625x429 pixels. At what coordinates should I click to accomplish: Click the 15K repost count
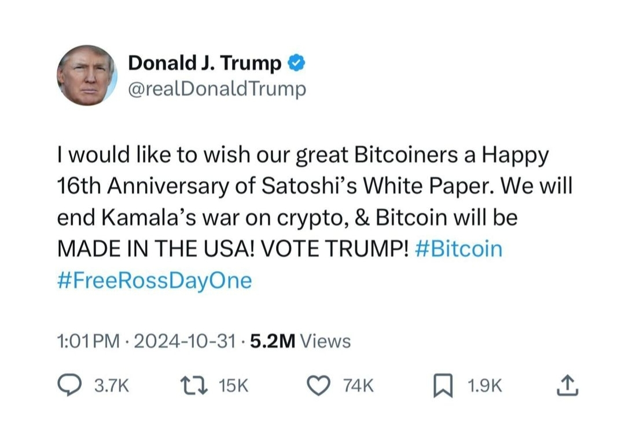tap(234, 386)
